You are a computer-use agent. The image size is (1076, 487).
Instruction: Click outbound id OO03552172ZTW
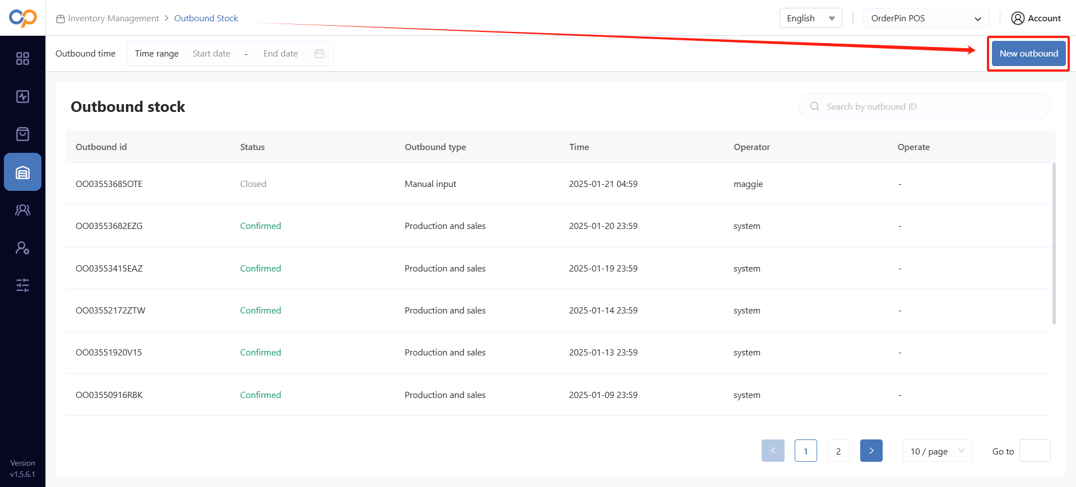[x=110, y=311]
